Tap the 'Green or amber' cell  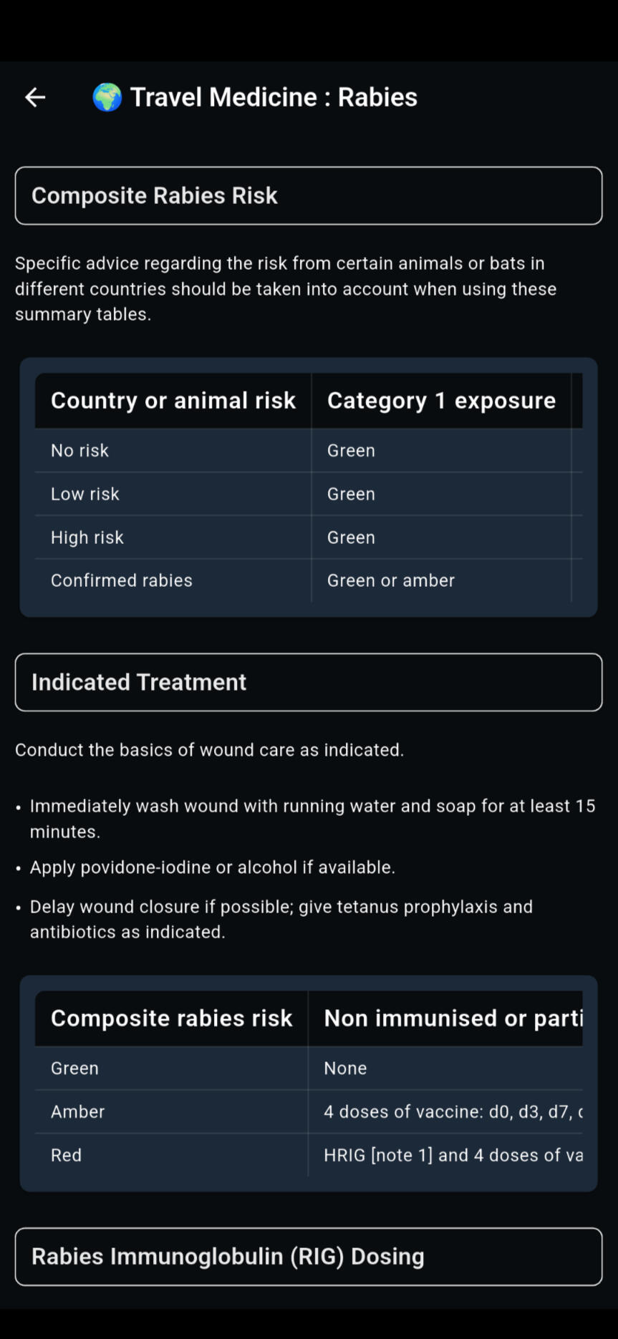pos(390,580)
